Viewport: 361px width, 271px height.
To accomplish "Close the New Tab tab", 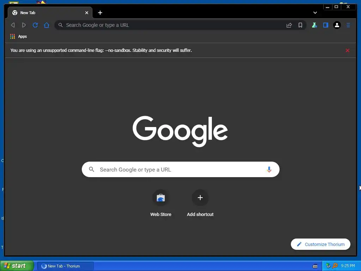I will pyautogui.click(x=87, y=13).
